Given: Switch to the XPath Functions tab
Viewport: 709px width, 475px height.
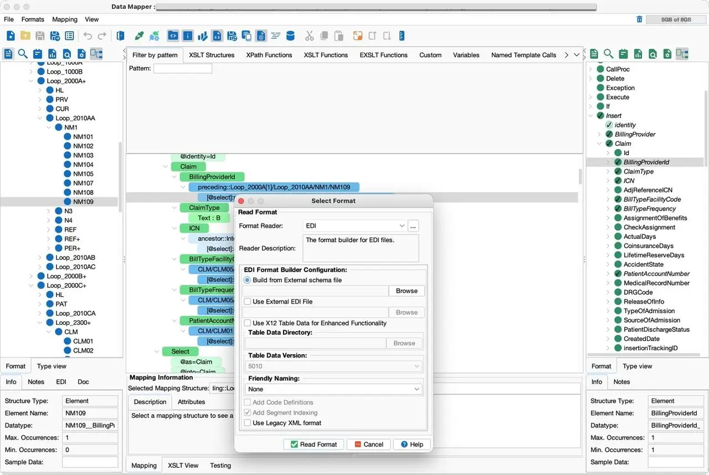Looking at the screenshot, I should (269, 55).
